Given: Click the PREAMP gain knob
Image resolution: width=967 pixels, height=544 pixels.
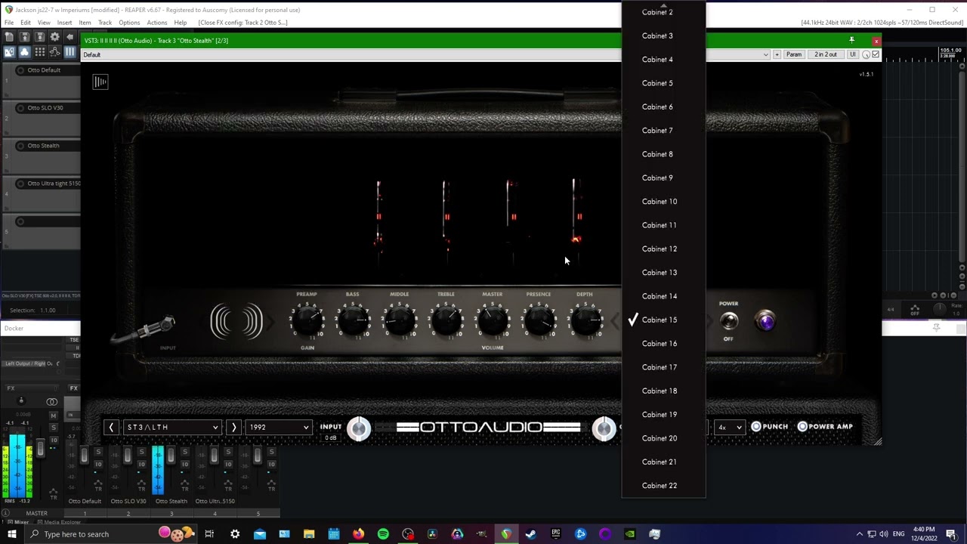Looking at the screenshot, I should click(307, 320).
